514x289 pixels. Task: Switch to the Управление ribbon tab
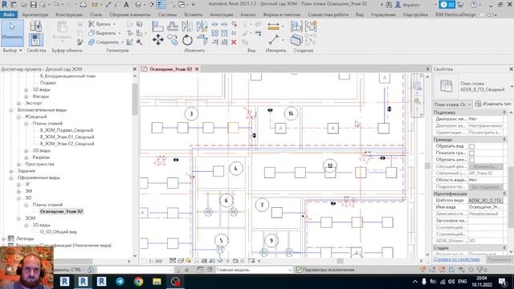coord(383,14)
